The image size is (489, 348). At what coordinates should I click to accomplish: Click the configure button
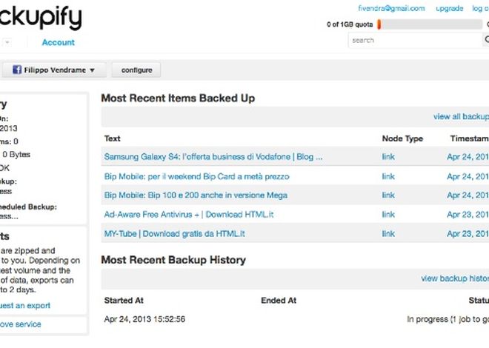[x=136, y=70]
